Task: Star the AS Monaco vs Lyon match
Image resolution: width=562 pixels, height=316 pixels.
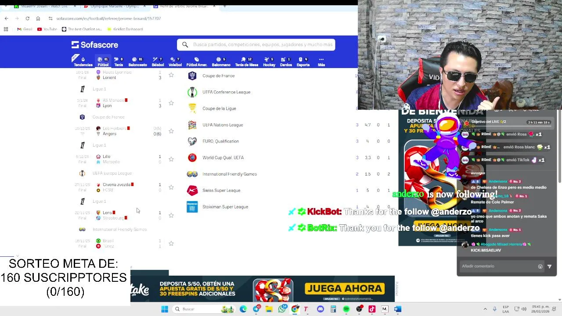Action: coord(171,103)
